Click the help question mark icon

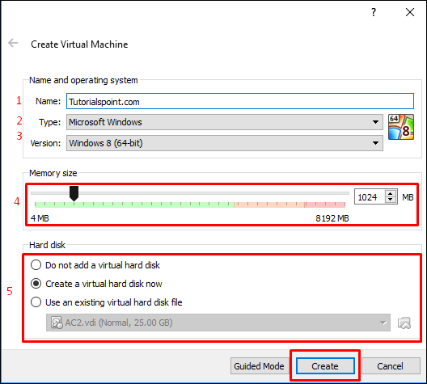[374, 12]
